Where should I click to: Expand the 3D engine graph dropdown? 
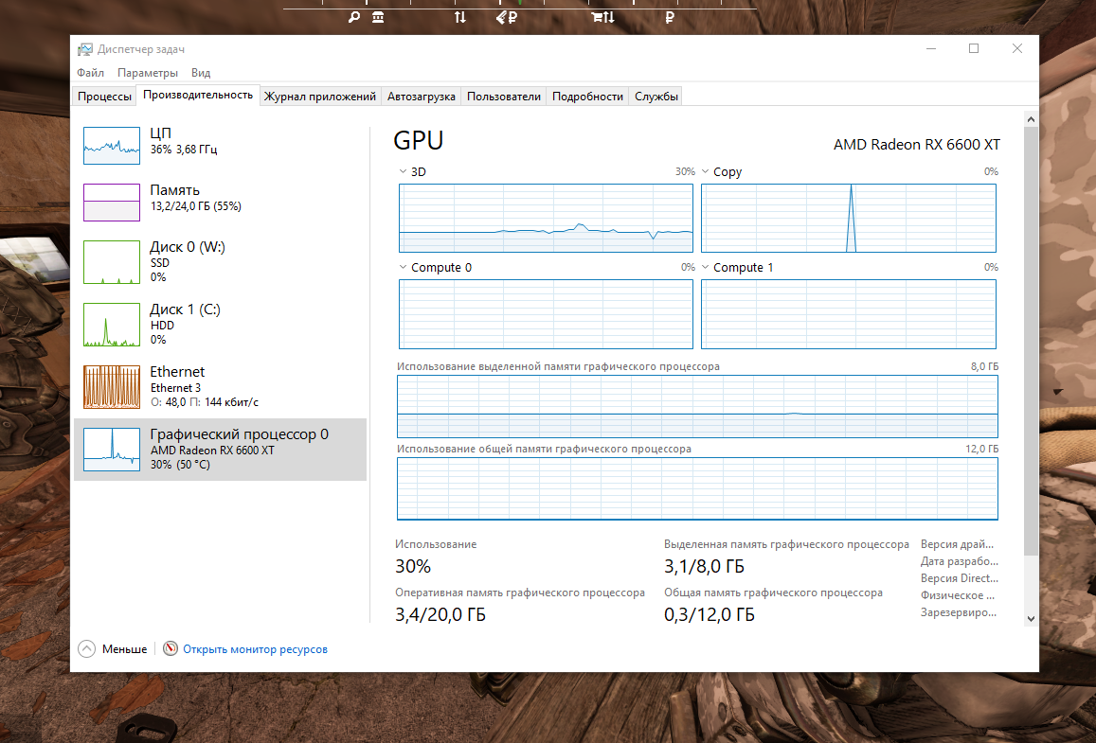click(x=404, y=172)
